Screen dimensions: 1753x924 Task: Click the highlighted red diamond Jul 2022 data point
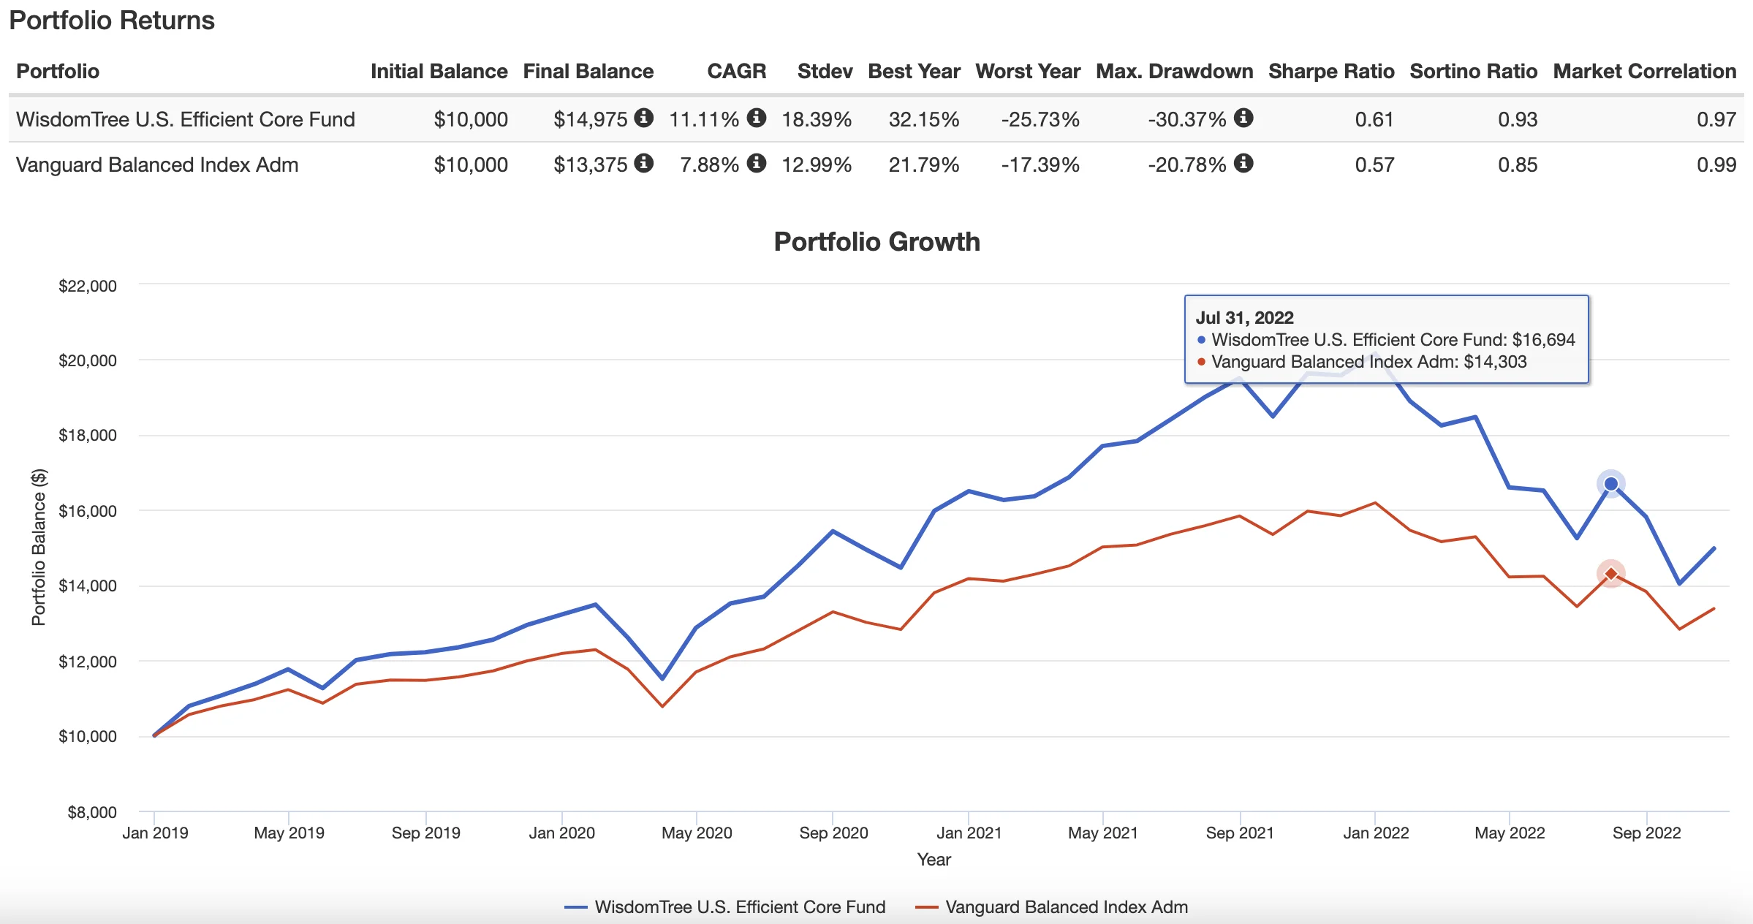(1611, 574)
